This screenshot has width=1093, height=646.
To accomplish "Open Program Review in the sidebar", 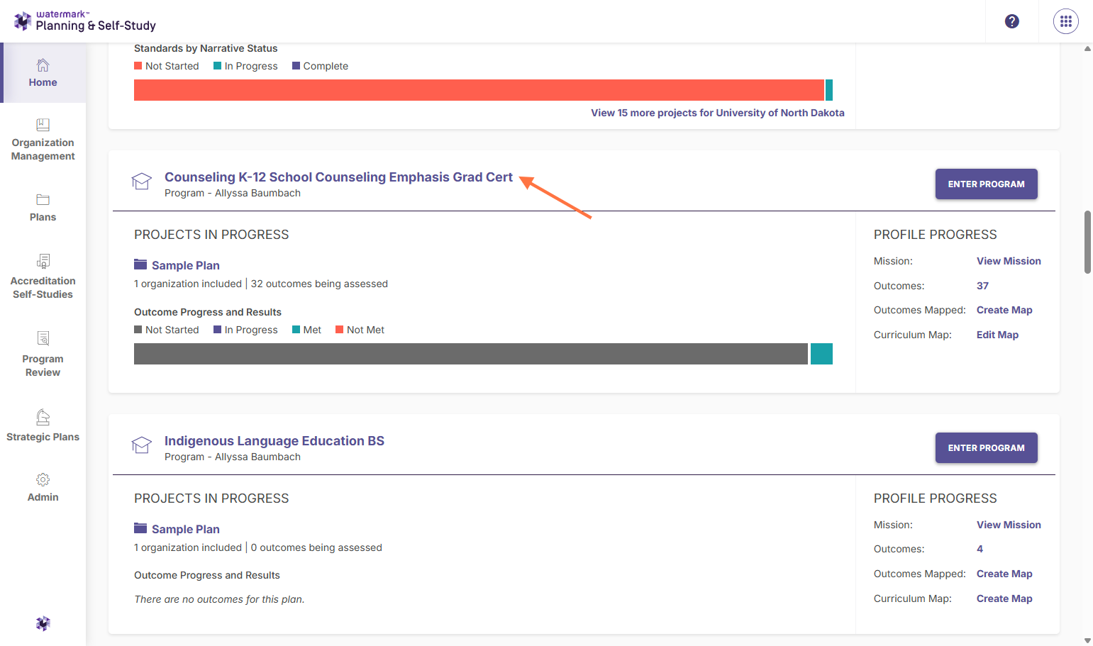I will click(x=43, y=355).
